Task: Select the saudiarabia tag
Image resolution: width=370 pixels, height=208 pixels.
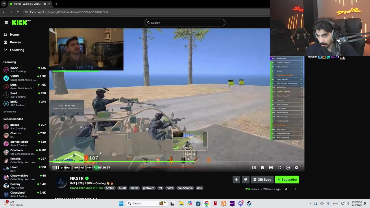Action: point(185,188)
